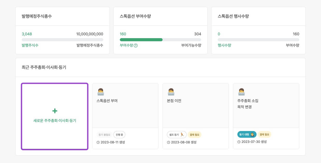Click the clock icon next to 2023-08-08 생성
The height and width of the screenshot is (163, 321).
(x=169, y=142)
